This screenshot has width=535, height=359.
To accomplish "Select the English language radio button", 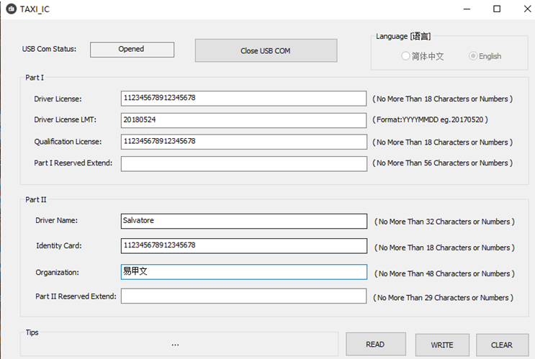I will (x=473, y=56).
